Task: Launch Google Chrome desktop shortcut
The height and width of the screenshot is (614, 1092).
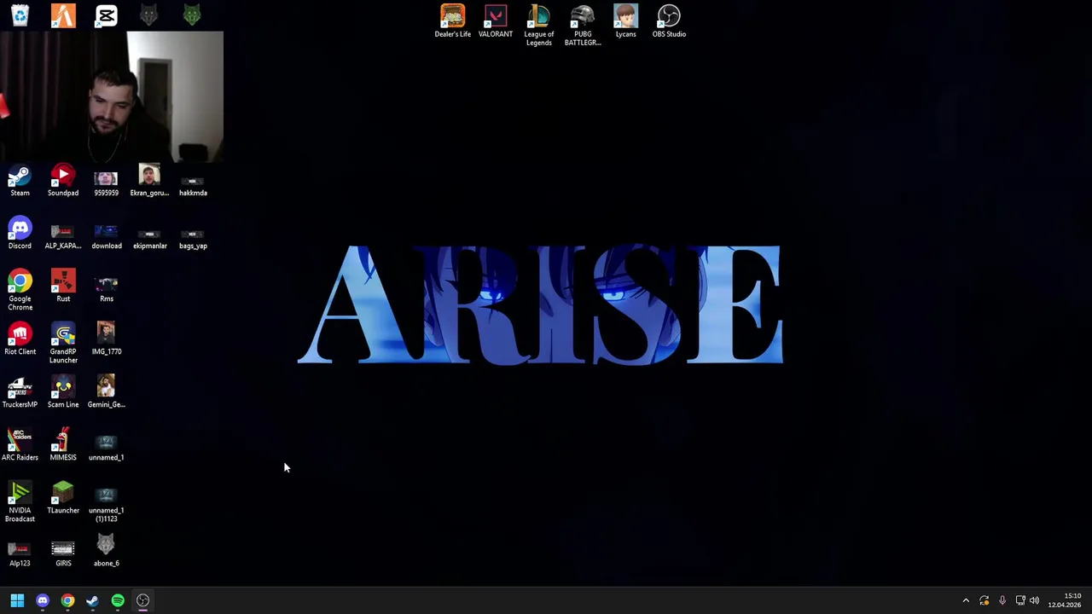Action: (20, 290)
